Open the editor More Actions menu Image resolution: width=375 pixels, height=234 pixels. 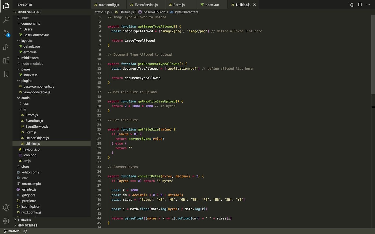pos(368,5)
